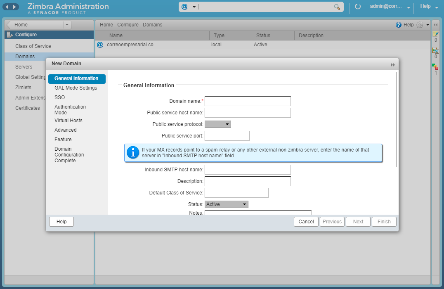This screenshot has width=444, height=289.
Task: Click the Cancel button
Action: coord(306,222)
